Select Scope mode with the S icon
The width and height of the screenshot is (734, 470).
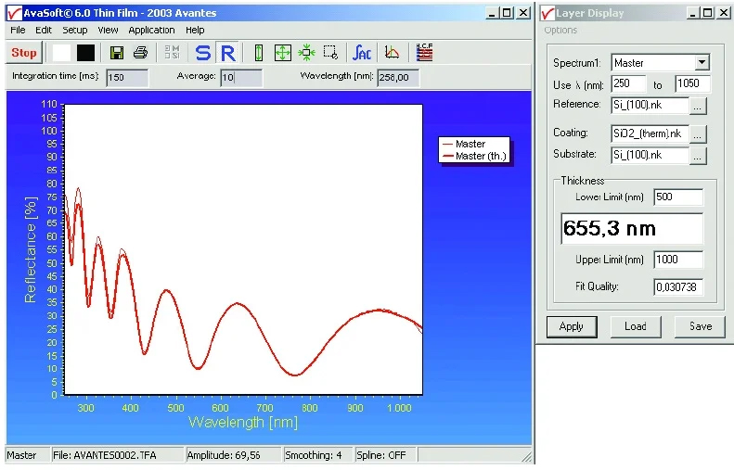click(x=203, y=53)
